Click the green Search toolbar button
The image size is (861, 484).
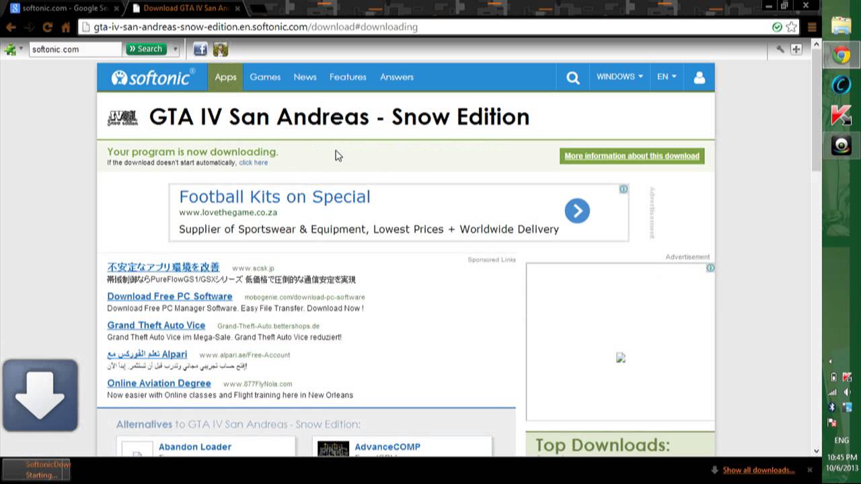click(x=146, y=49)
